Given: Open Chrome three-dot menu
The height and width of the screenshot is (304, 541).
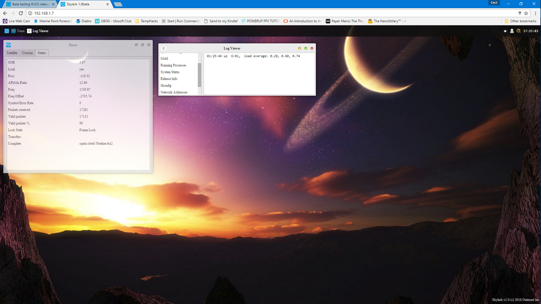Looking at the screenshot, I should (536, 13).
